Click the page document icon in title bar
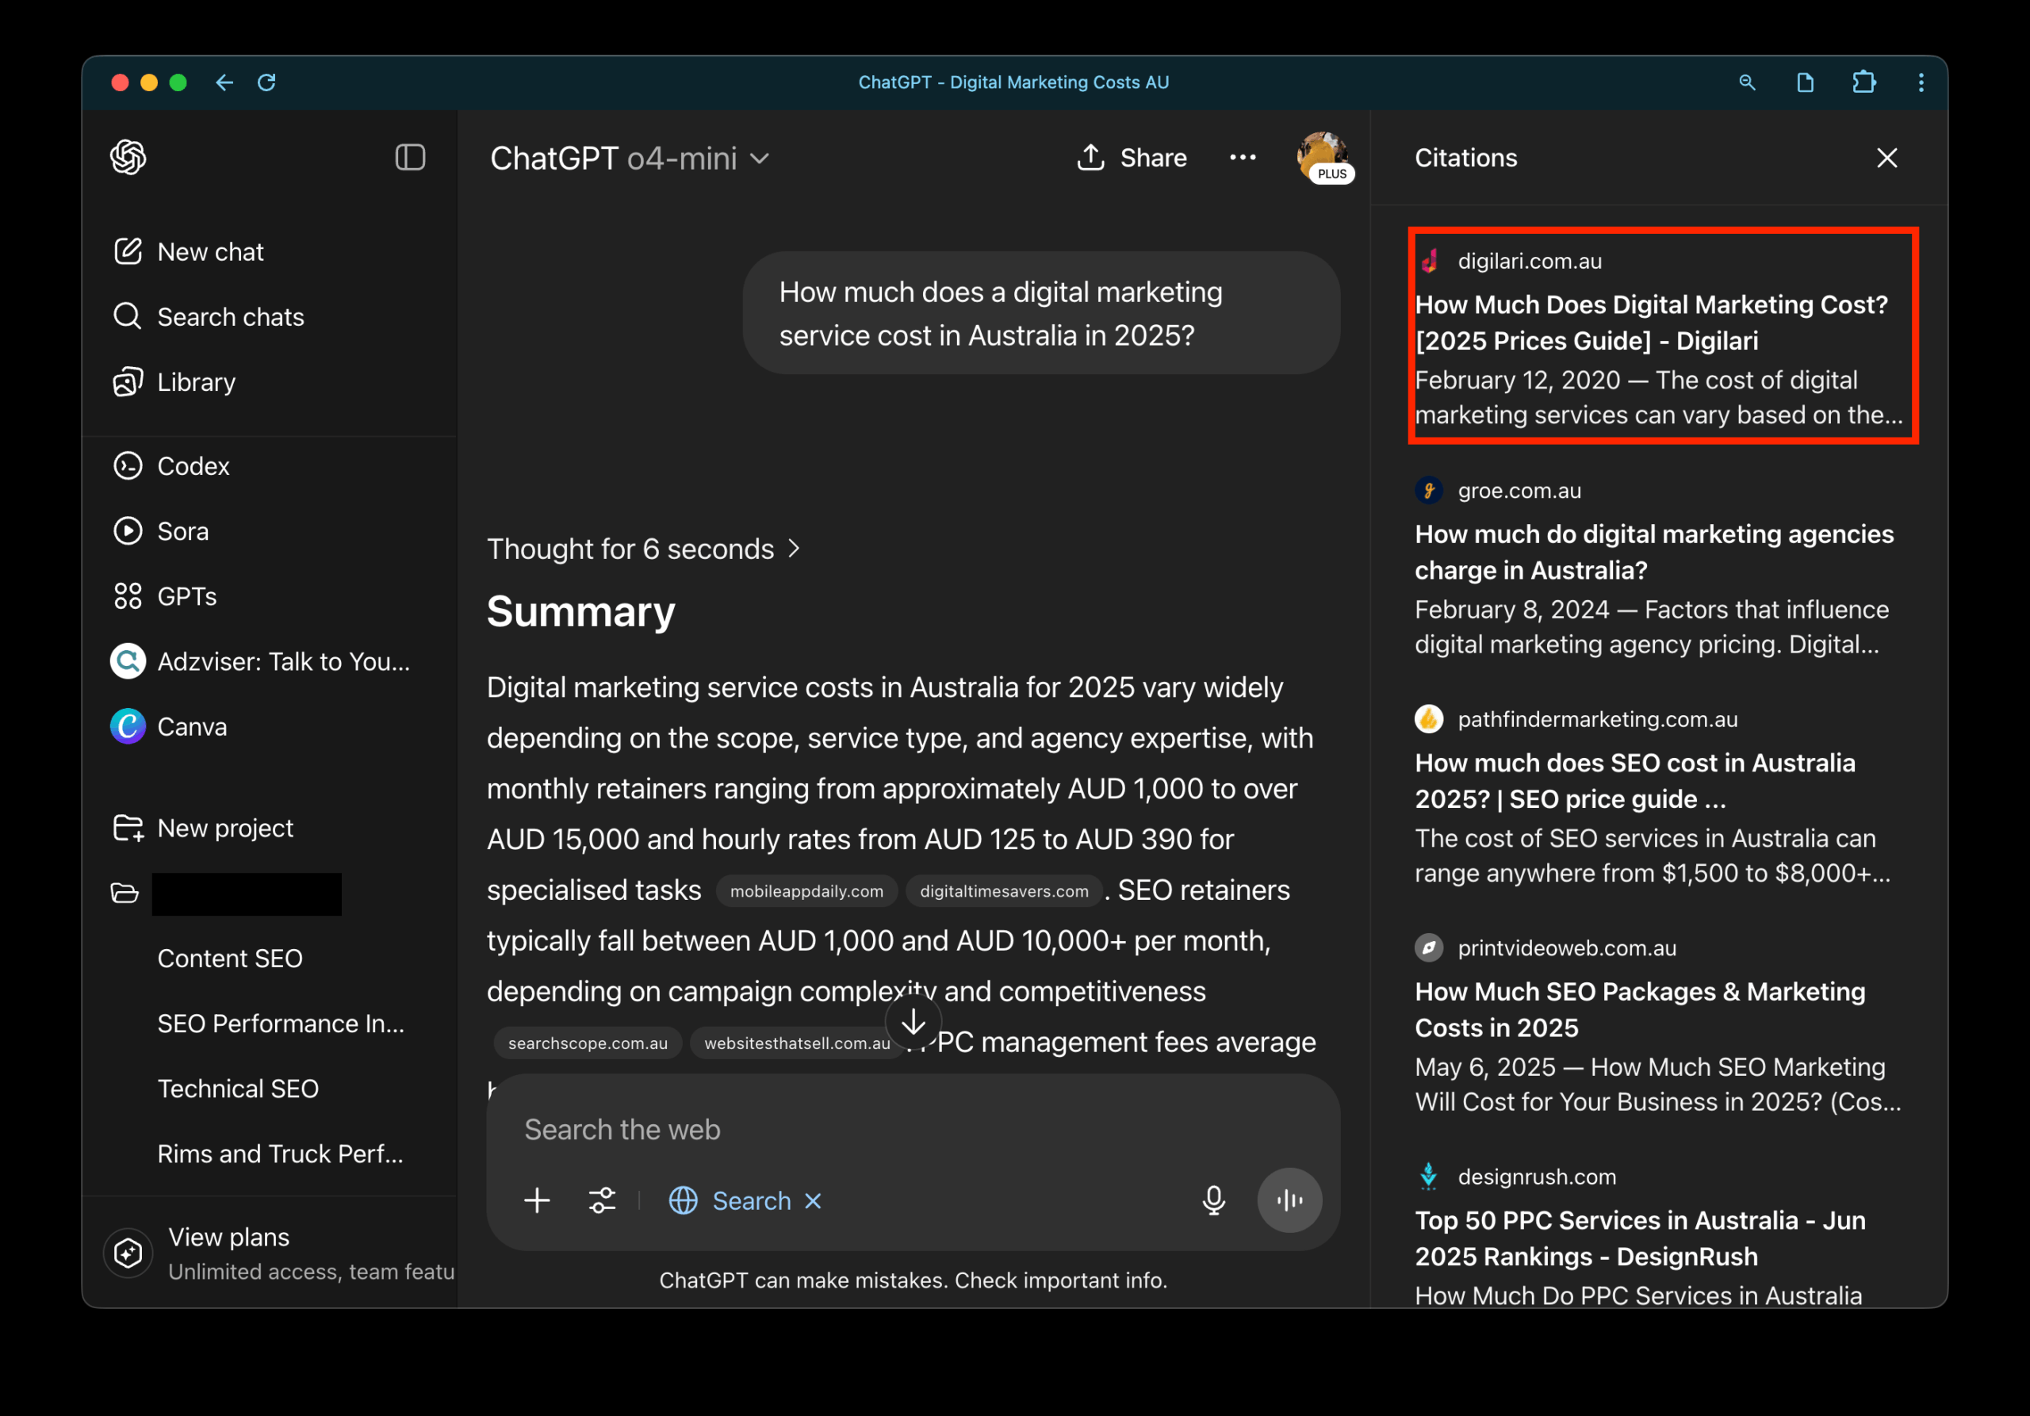 (x=1806, y=82)
